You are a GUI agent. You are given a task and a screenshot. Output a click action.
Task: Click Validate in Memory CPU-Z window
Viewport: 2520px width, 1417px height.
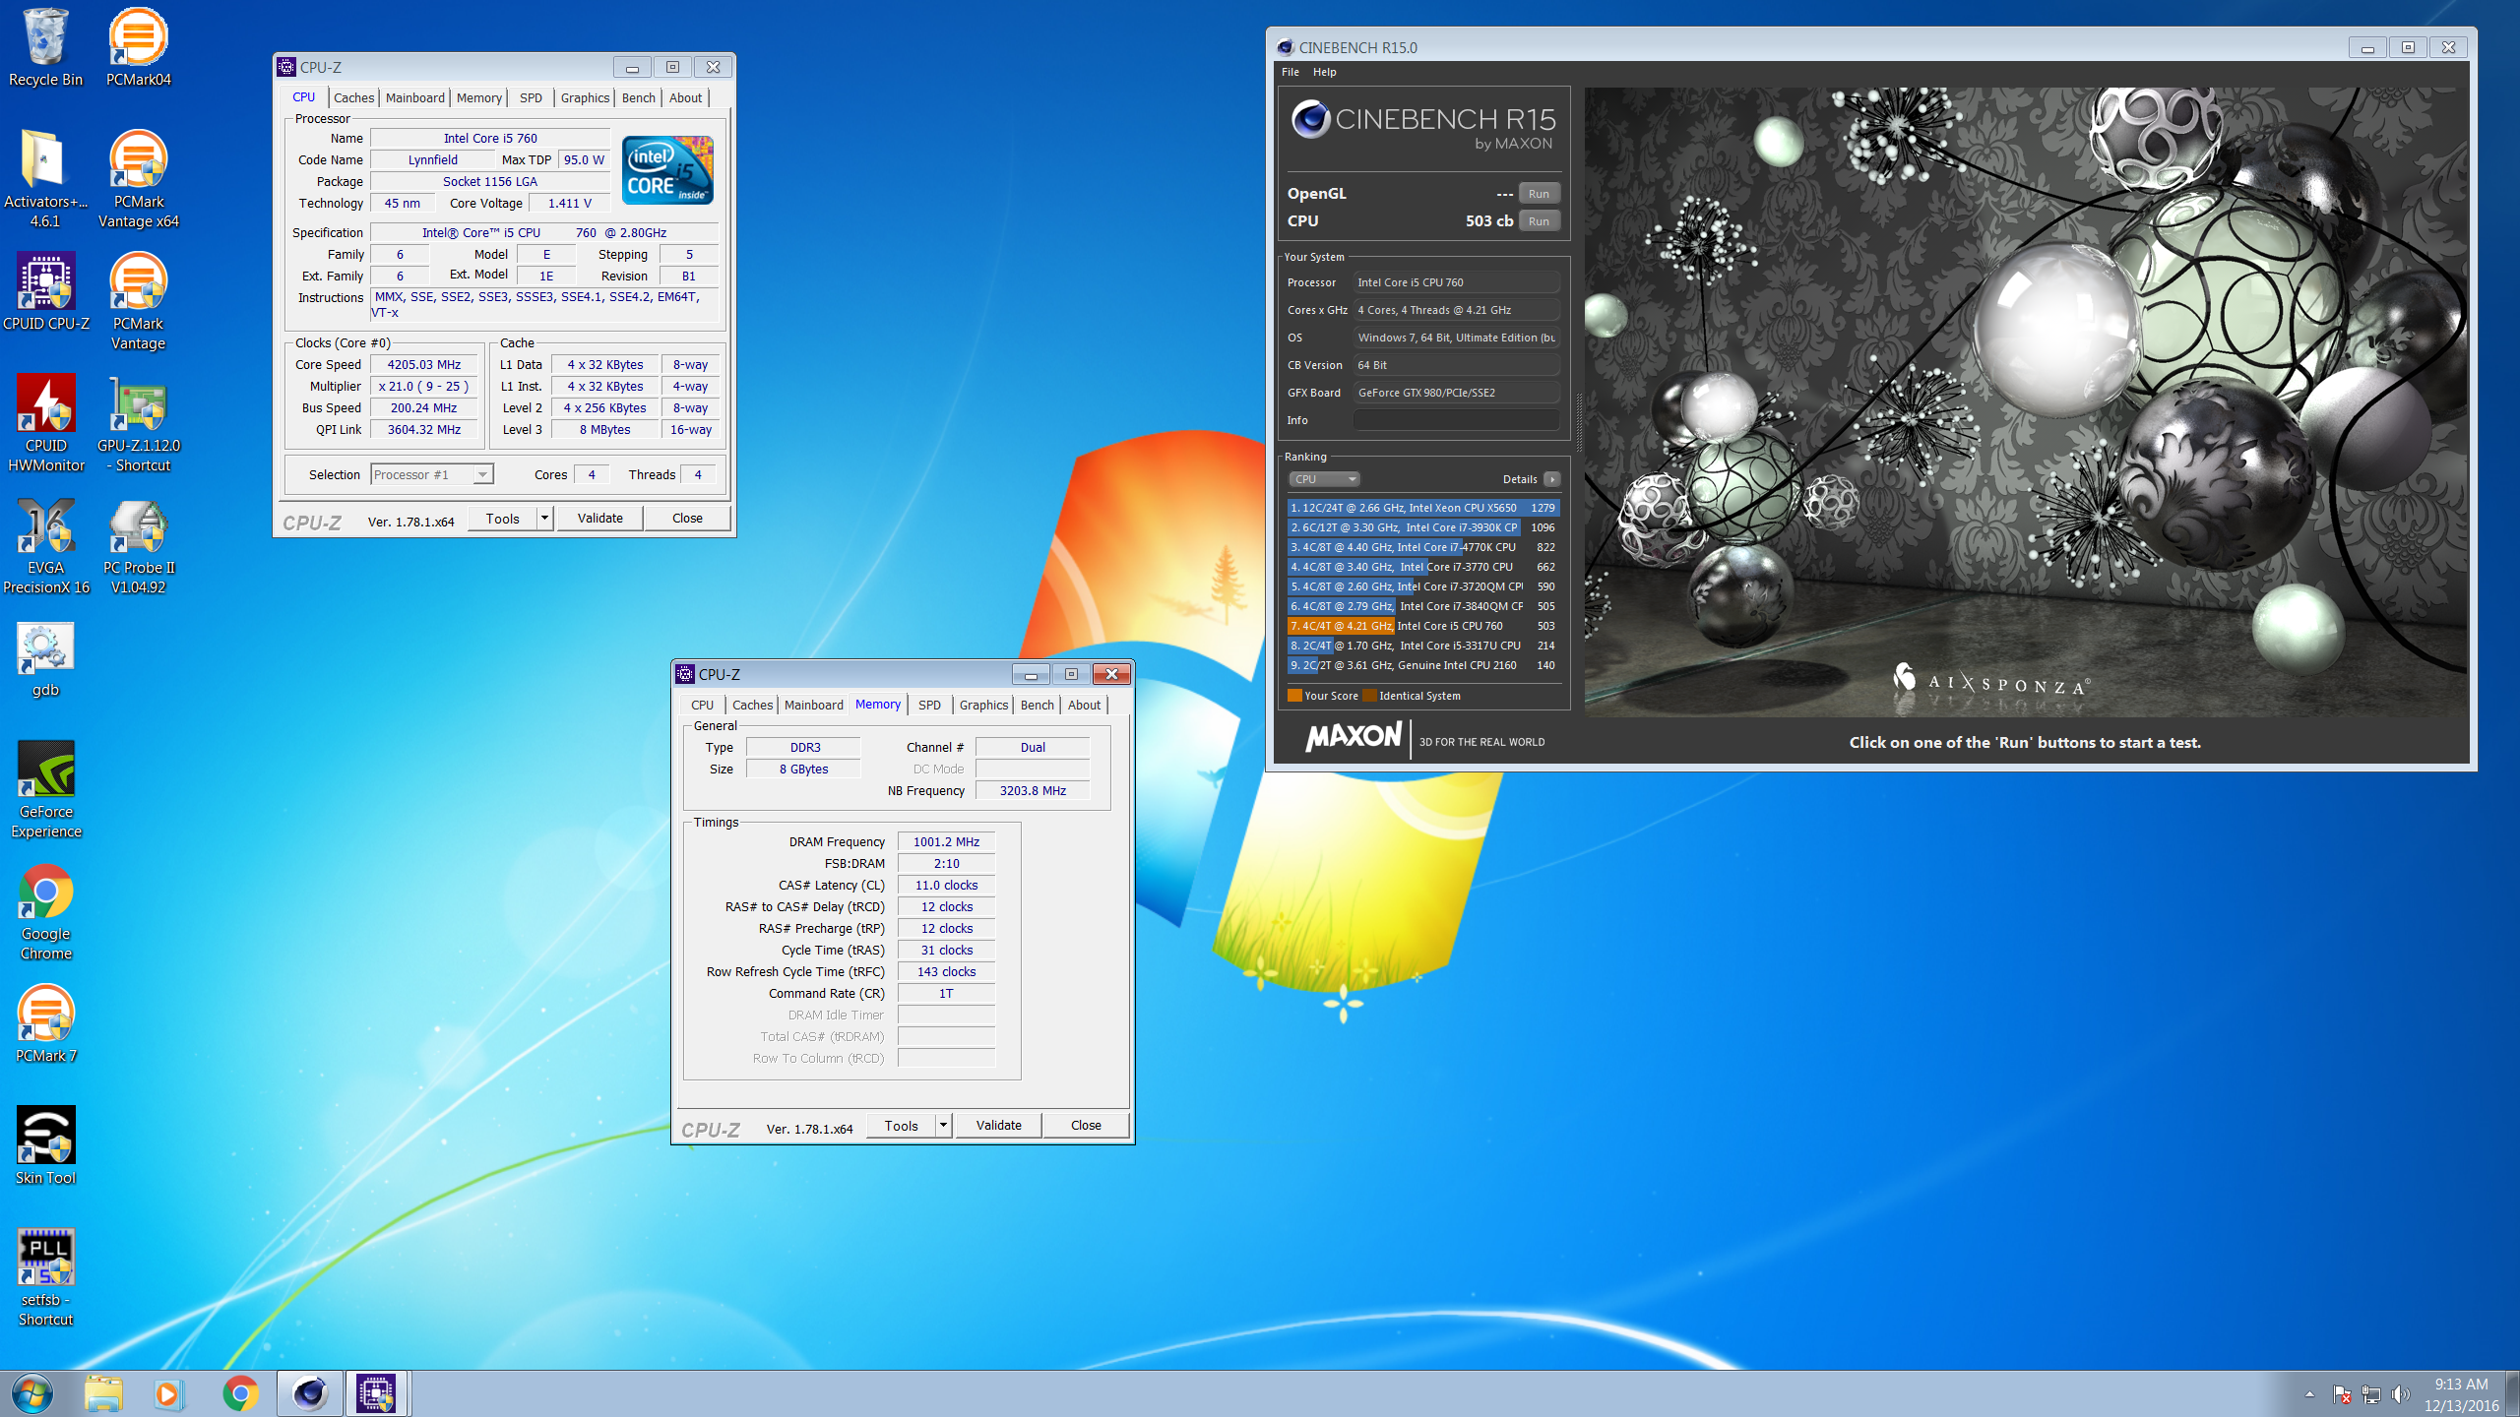coord(999,1125)
